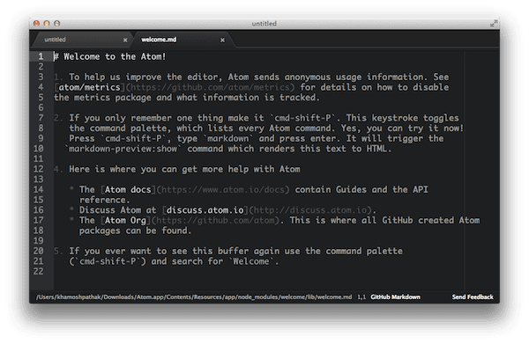Switch to the untitled tab
The image size is (529, 344).
(x=82, y=40)
